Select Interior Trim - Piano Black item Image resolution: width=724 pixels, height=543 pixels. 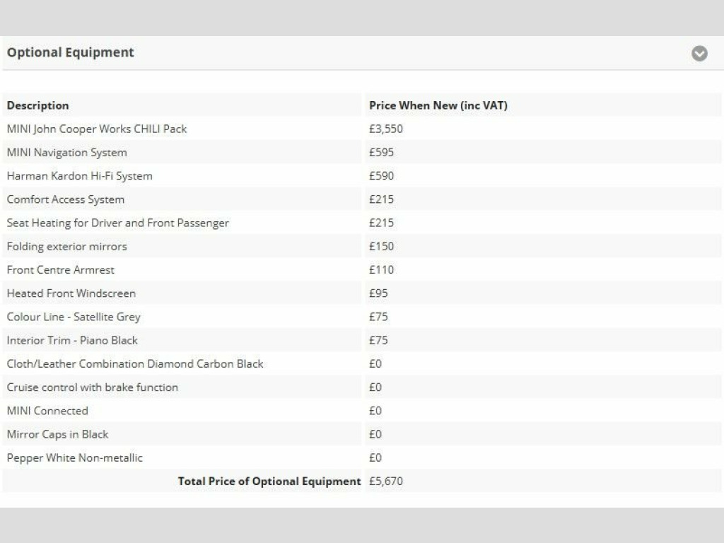coord(72,340)
